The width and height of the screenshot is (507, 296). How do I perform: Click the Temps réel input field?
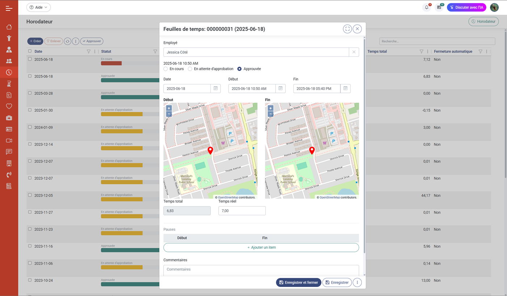tap(242, 211)
